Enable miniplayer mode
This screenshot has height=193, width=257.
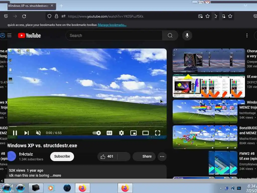point(134,133)
